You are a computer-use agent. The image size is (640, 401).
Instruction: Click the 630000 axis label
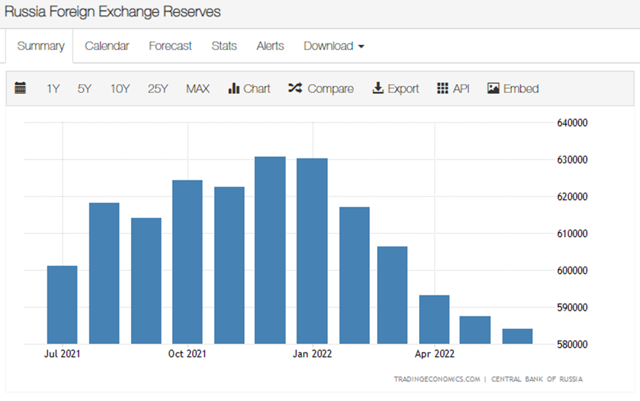pos(572,160)
